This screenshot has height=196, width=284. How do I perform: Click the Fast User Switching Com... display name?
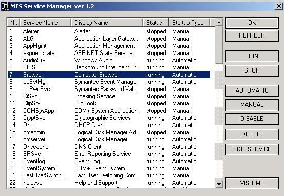click(107, 175)
